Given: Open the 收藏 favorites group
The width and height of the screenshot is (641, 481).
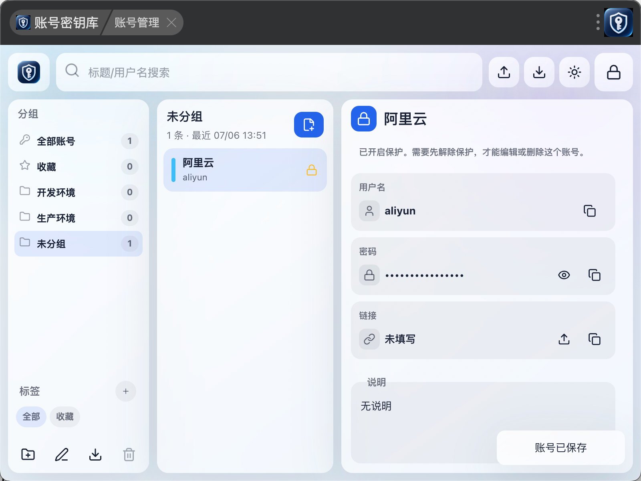Looking at the screenshot, I should 79,167.
